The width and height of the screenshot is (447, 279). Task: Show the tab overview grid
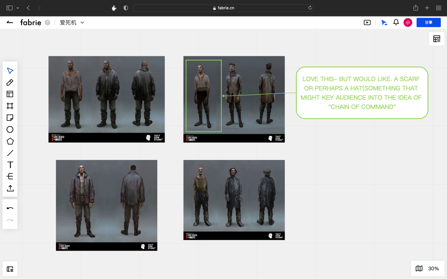pyautogui.click(x=439, y=8)
